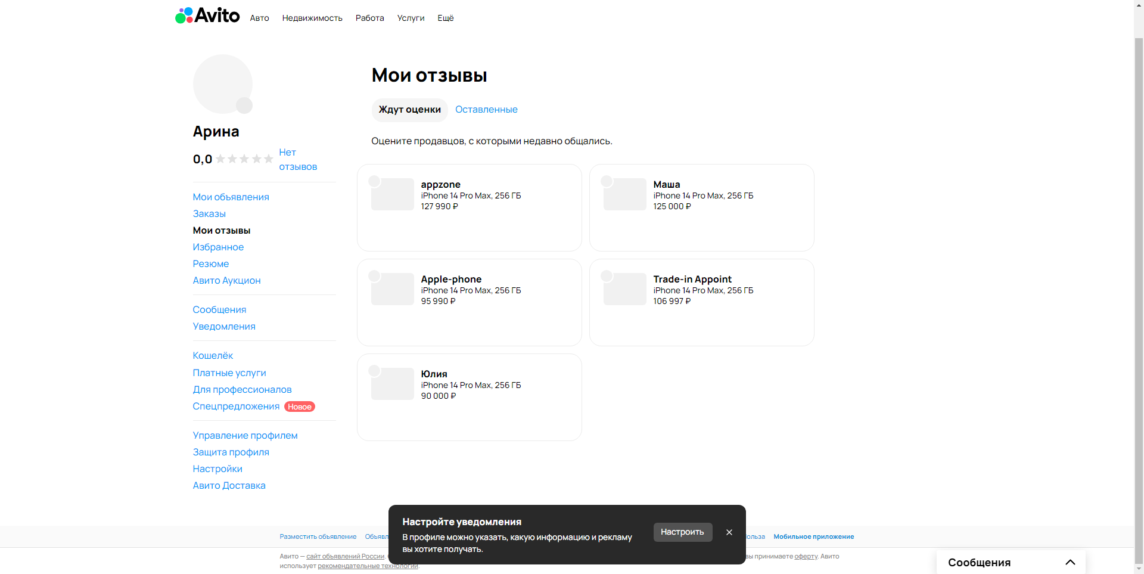Viewport: 1144px width, 574px height.
Task: Open Резюме in sidebar
Action: pyautogui.click(x=210, y=264)
